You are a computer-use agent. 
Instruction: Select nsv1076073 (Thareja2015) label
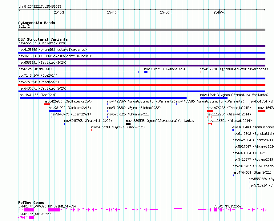click(229, 108)
